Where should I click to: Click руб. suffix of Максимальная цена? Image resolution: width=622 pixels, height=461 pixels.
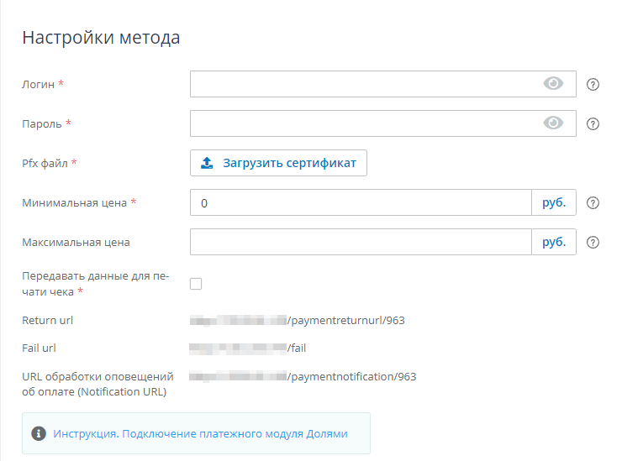pyautogui.click(x=554, y=243)
